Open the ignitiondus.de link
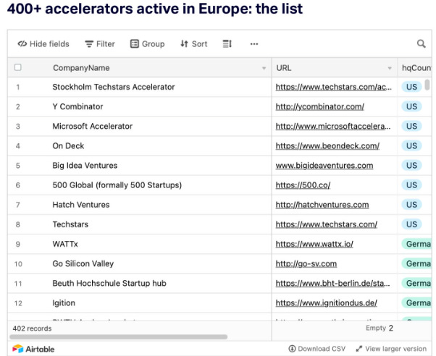 (x=326, y=303)
